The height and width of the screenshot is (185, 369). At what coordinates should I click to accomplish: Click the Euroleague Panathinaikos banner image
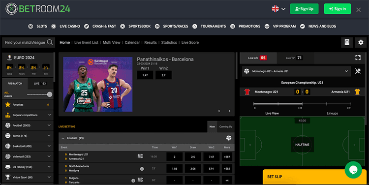tap(98, 84)
